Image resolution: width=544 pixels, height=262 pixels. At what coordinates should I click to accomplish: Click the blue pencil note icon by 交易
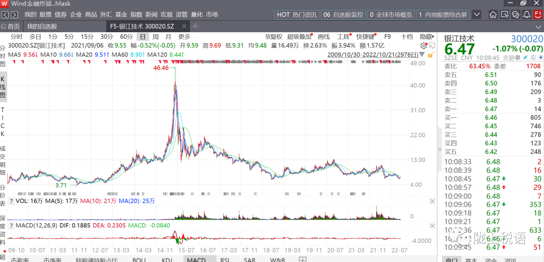tap(525, 57)
